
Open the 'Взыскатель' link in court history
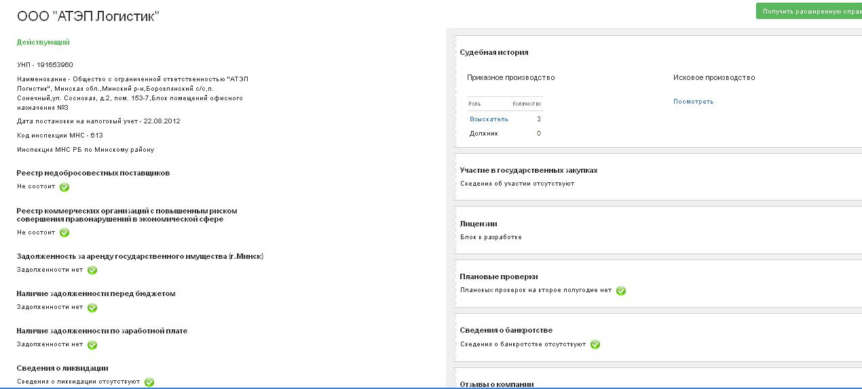489,119
